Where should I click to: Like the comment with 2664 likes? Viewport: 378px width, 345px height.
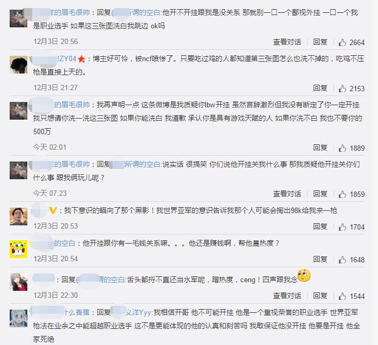click(x=342, y=42)
